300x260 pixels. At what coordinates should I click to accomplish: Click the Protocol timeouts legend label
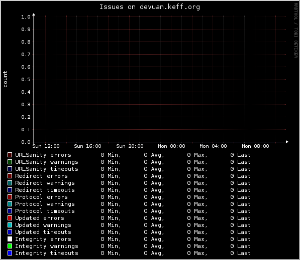pos(45,211)
